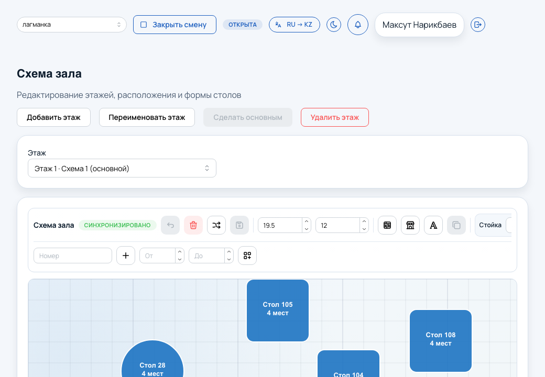
Task: Focus the 'От' number field
Action: pos(157,256)
